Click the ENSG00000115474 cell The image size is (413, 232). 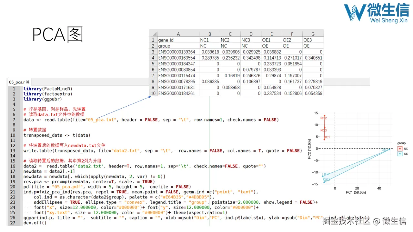pos(178,76)
